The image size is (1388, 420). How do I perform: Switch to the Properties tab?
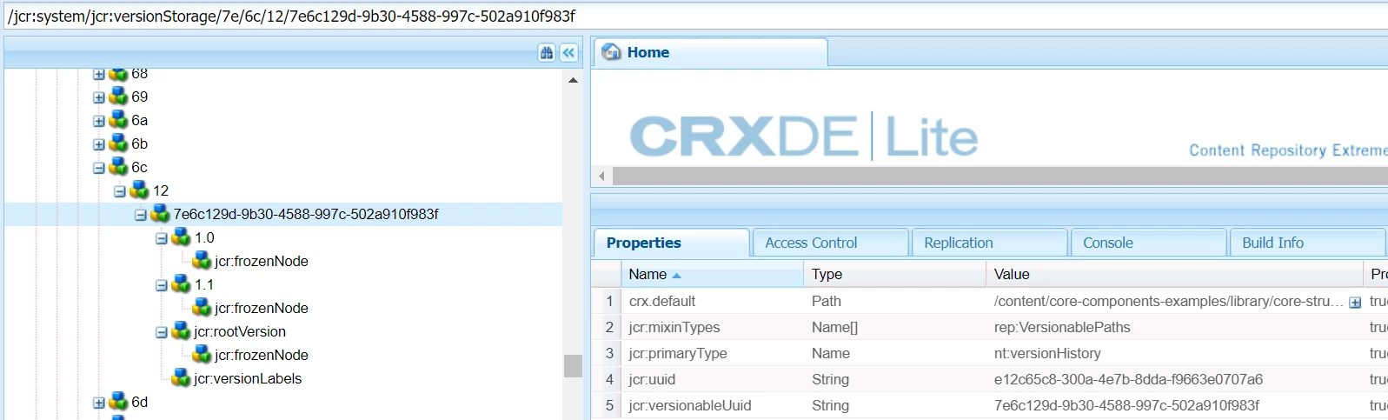[x=671, y=243]
